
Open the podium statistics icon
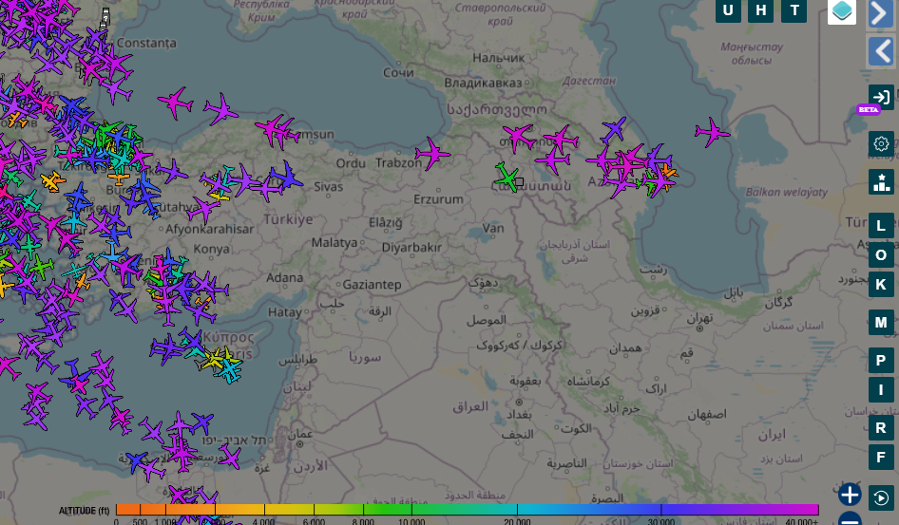[881, 181]
